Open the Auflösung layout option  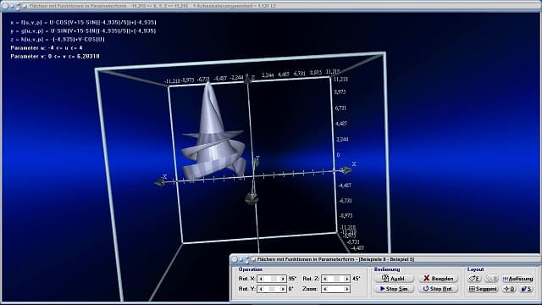tap(517, 279)
